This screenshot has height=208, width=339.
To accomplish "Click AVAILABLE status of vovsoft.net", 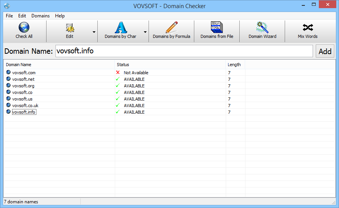I will tap(134, 79).
